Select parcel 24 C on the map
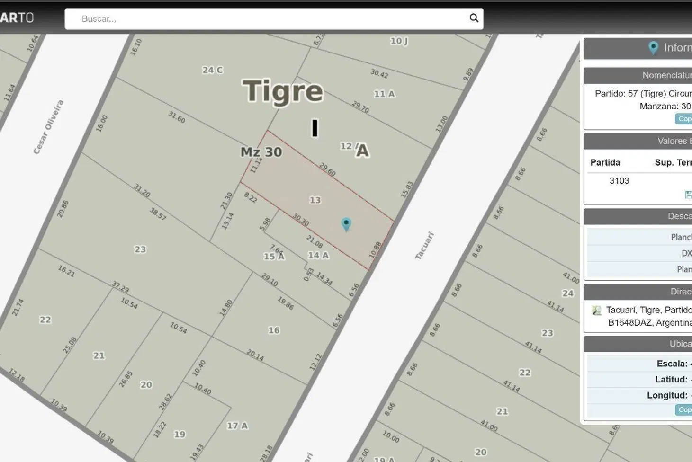This screenshot has width=692, height=462. tap(212, 70)
